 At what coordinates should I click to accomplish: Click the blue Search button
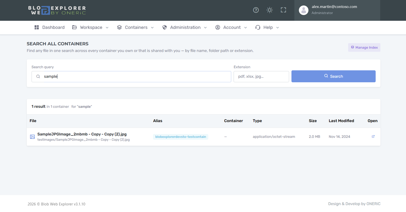pos(333,76)
